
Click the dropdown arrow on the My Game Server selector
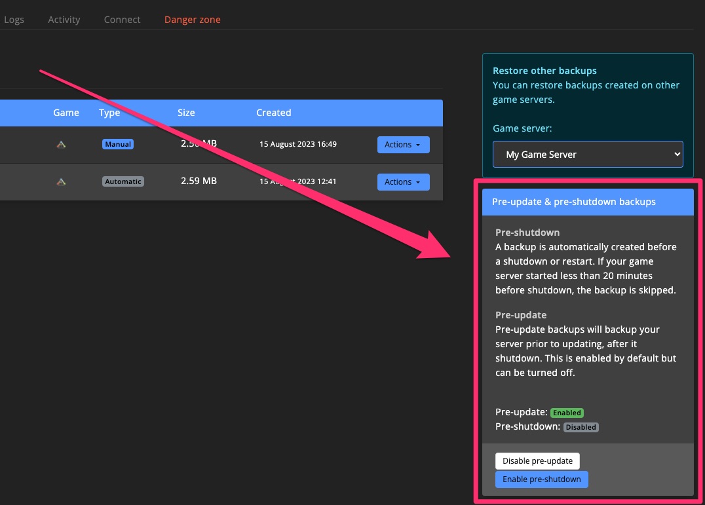pos(674,154)
